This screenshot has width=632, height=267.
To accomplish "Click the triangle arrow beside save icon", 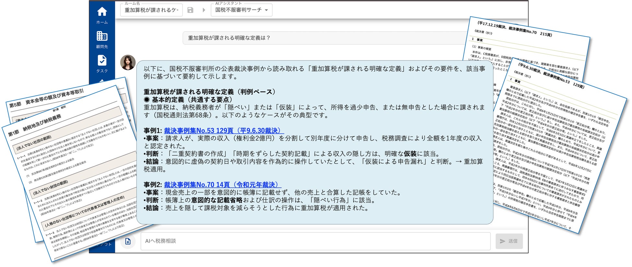I will tap(204, 10).
